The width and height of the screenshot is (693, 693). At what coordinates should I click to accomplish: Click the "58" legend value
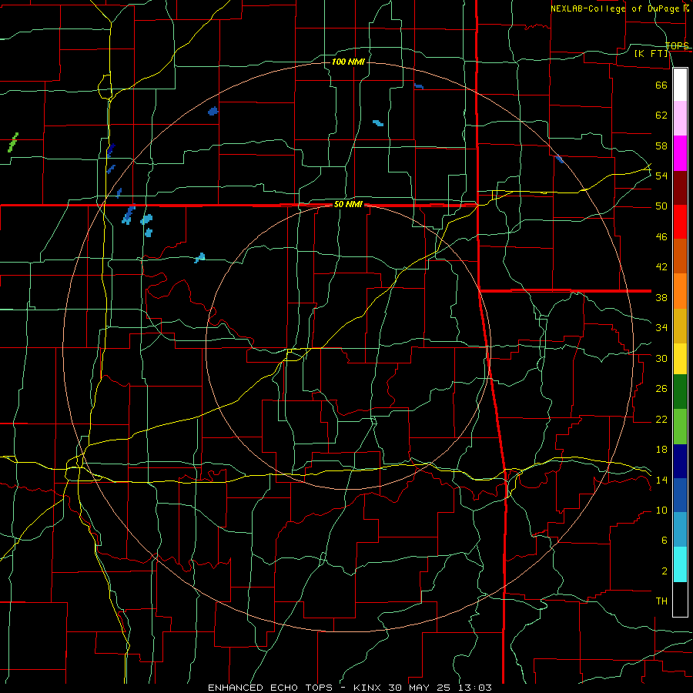click(x=661, y=146)
